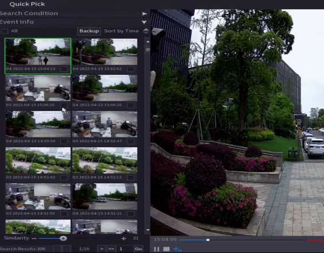This screenshot has height=253, width=324.
Task: Go to next results page arrow
Action: pos(102,249)
